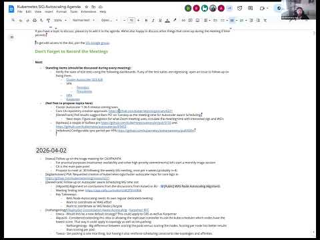Open the Insert menu
The image size is (320, 240).
coord(49,11)
